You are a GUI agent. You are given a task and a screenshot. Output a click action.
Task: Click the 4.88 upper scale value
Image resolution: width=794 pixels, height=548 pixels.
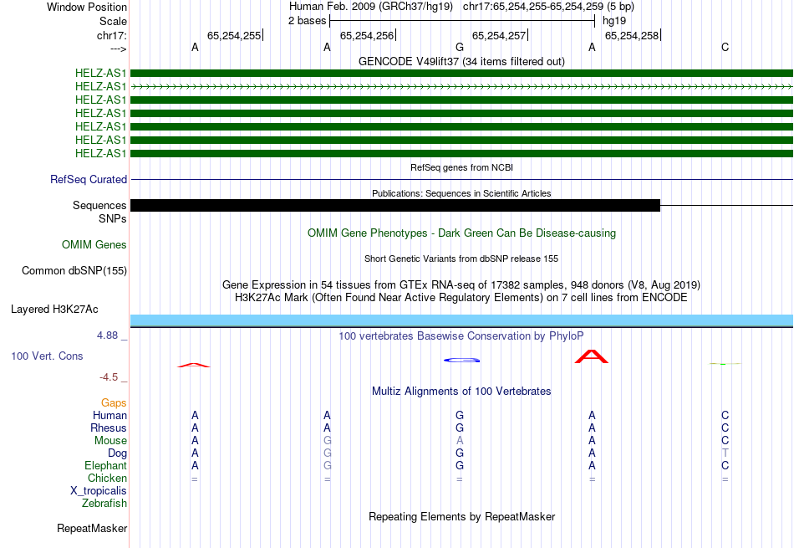tap(107, 335)
